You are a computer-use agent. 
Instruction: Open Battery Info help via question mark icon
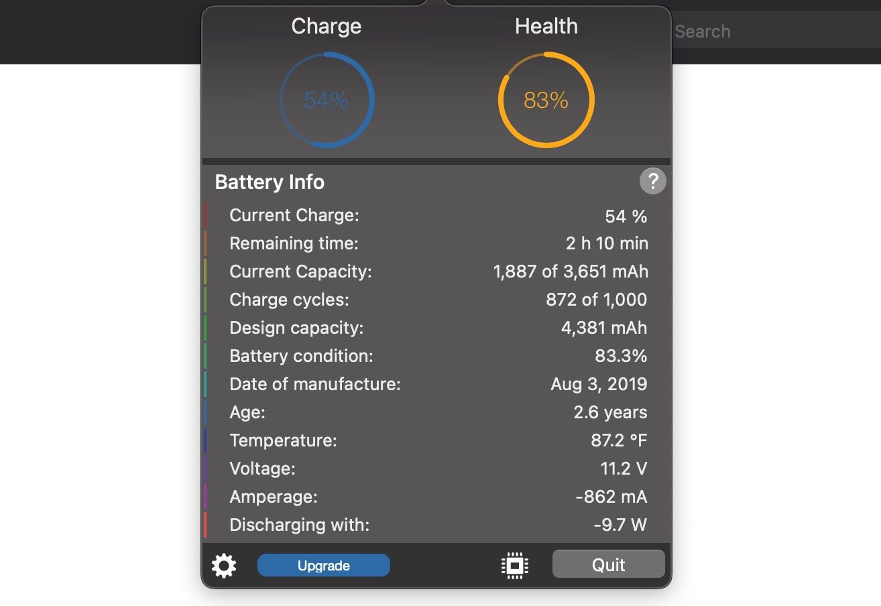pyautogui.click(x=652, y=181)
